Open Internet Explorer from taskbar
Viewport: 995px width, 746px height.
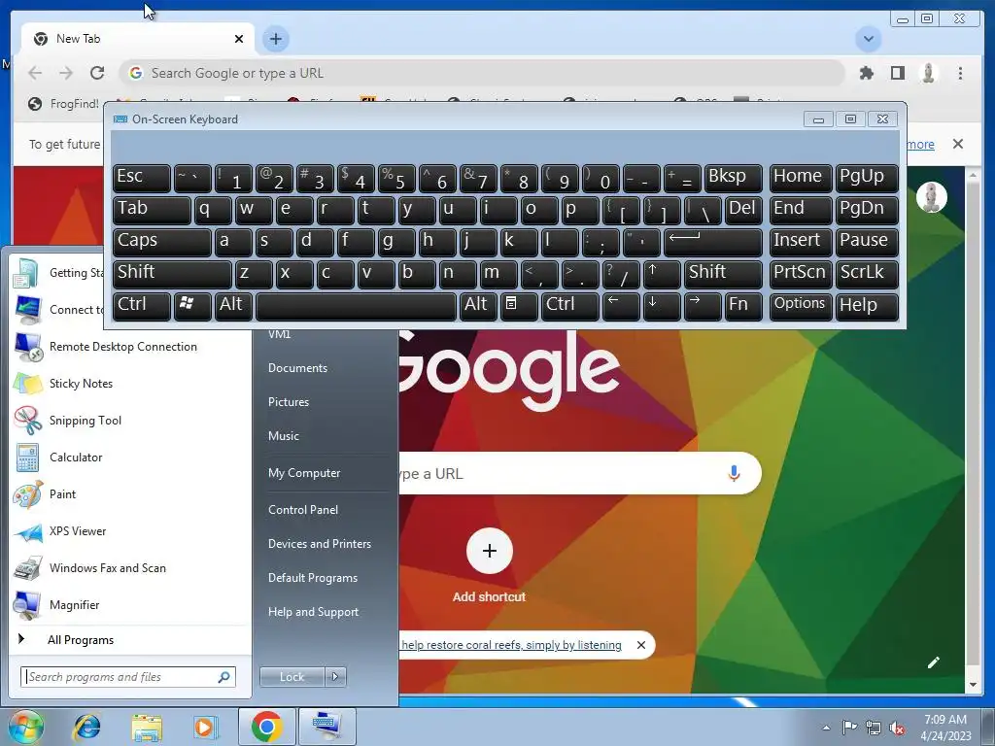86,727
